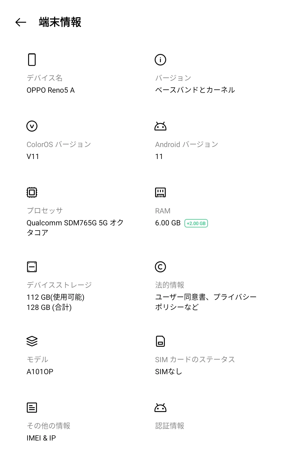The image size is (281, 466).
Task: Tap the document icon above その他の情報
Action: coord(32,408)
